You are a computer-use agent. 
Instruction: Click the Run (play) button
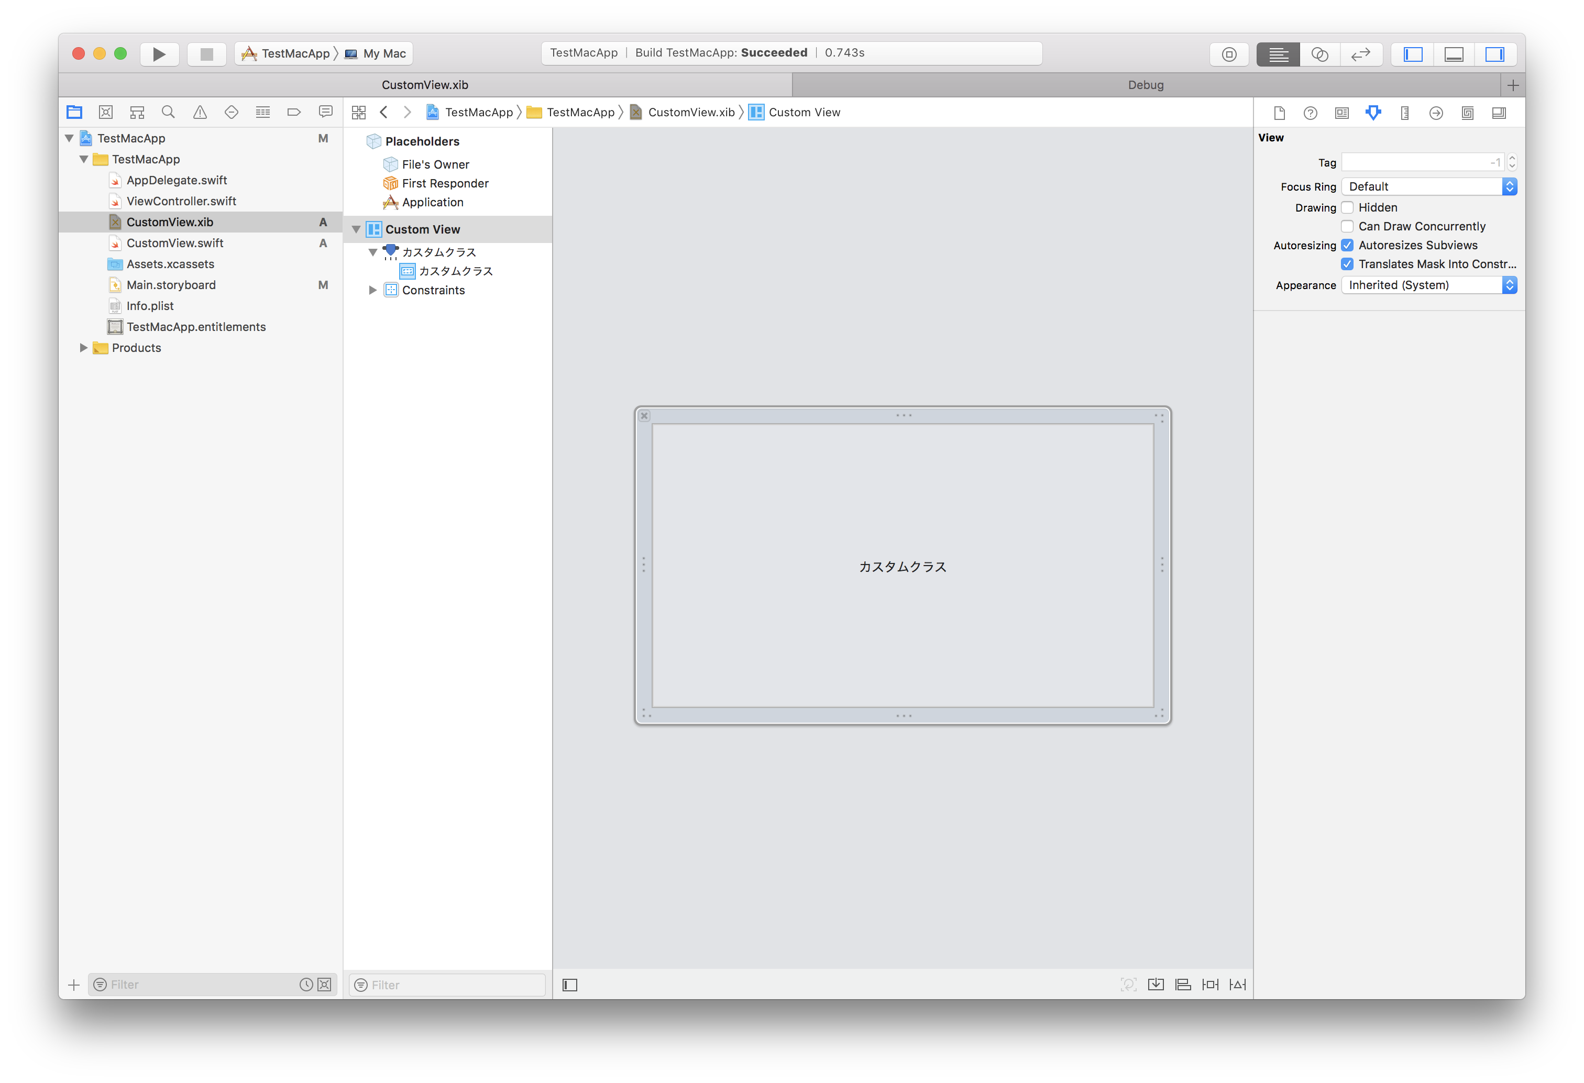(159, 54)
